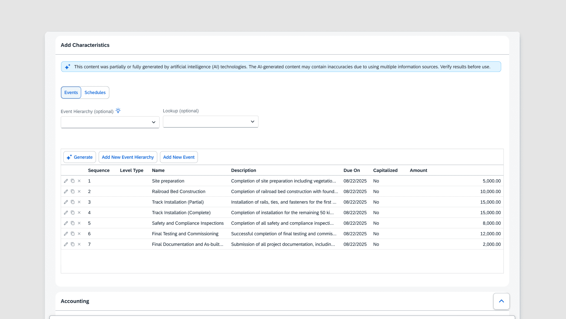Screen dimensions: 566x319
Task: Click Add New Event
Action: pos(179,157)
